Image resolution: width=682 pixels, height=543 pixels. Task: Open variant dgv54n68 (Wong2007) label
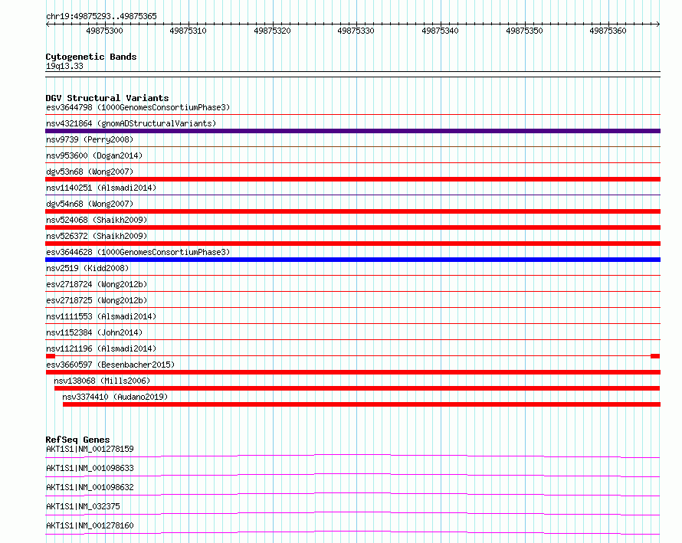click(90, 204)
